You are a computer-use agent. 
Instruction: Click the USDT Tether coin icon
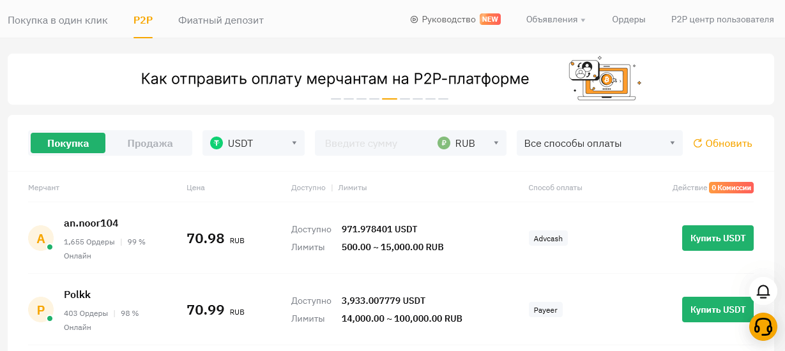point(217,144)
